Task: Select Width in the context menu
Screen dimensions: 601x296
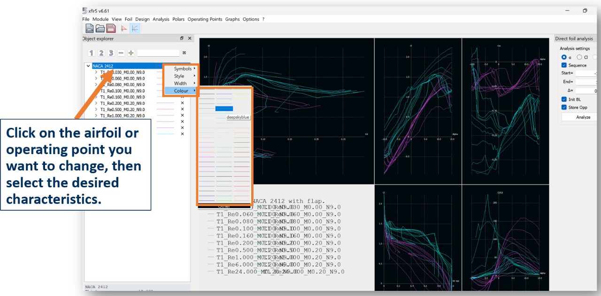Action: click(180, 83)
